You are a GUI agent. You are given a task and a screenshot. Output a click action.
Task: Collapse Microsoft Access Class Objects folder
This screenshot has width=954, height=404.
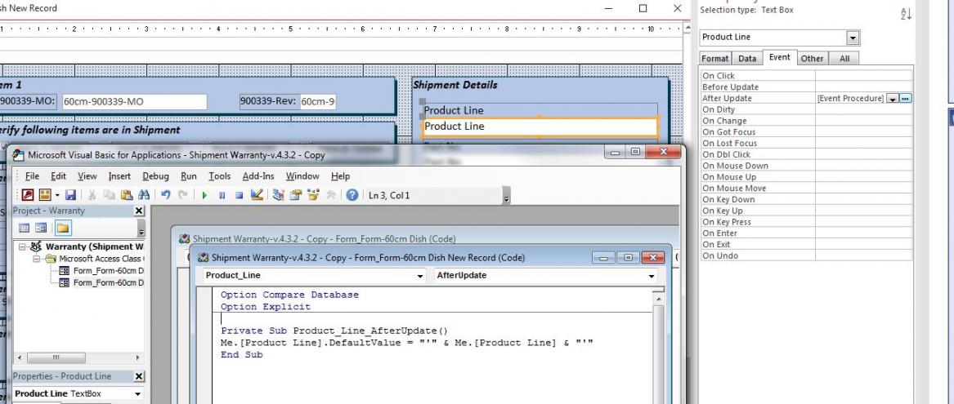(37, 258)
